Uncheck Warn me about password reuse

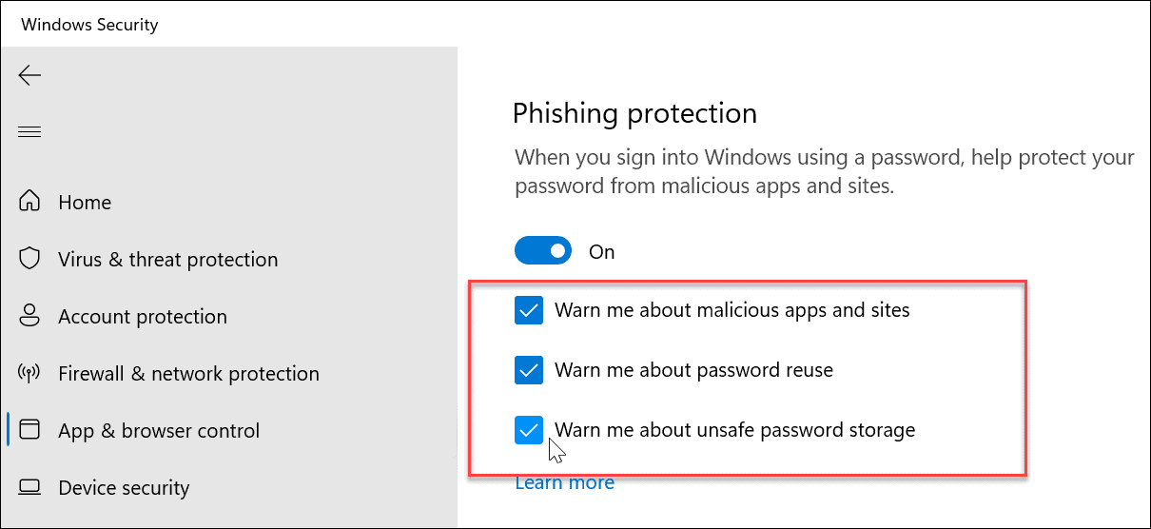pos(528,370)
